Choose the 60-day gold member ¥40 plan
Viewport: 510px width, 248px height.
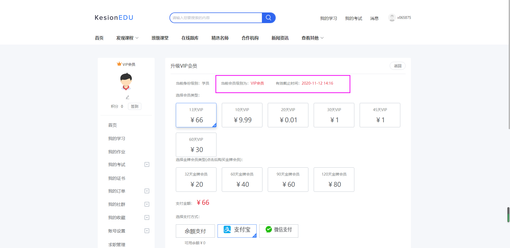click(x=242, y=180)
